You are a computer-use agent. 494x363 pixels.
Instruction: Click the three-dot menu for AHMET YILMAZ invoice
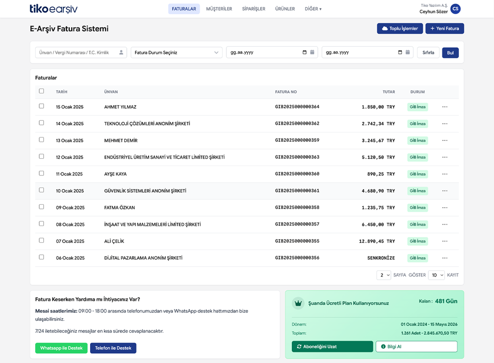pos(444,107)
